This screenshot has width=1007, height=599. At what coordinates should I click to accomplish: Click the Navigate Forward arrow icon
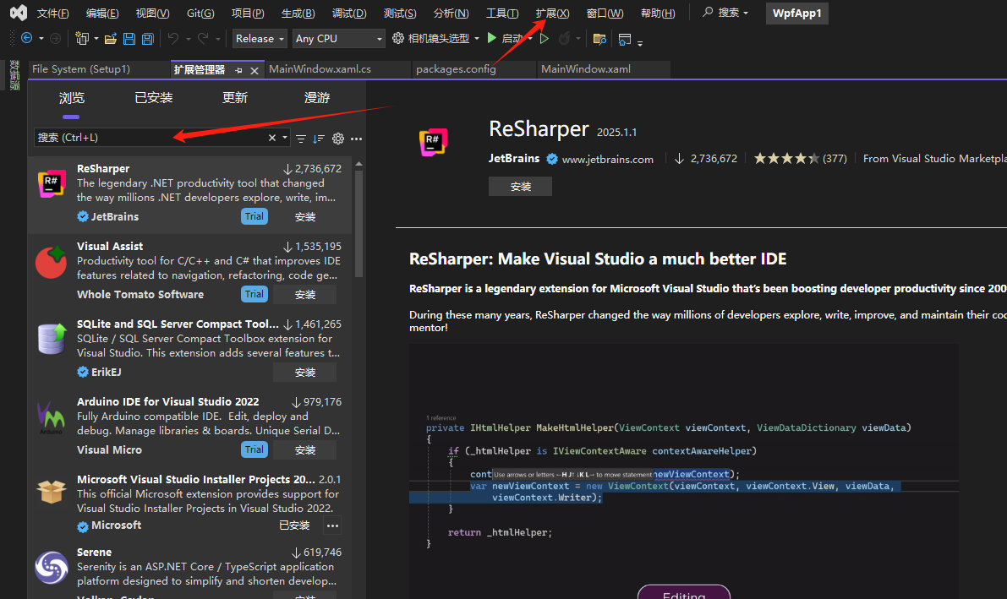pyautogui.click(x=55, y=39)
